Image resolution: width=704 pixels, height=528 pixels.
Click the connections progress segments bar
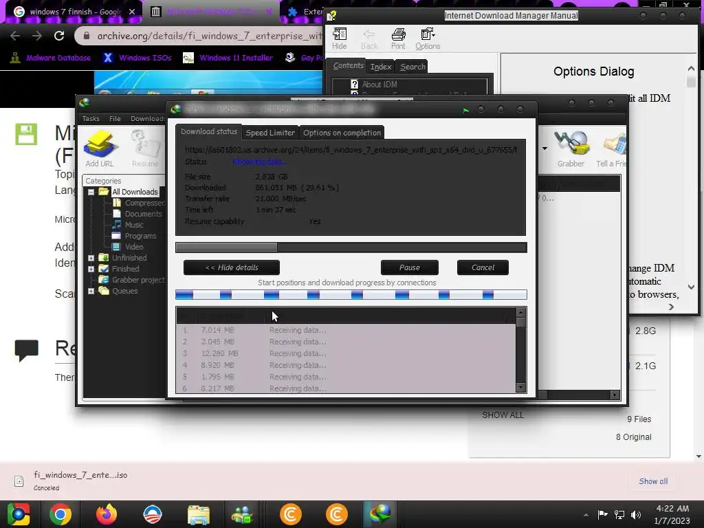click(x=351, y=294)
